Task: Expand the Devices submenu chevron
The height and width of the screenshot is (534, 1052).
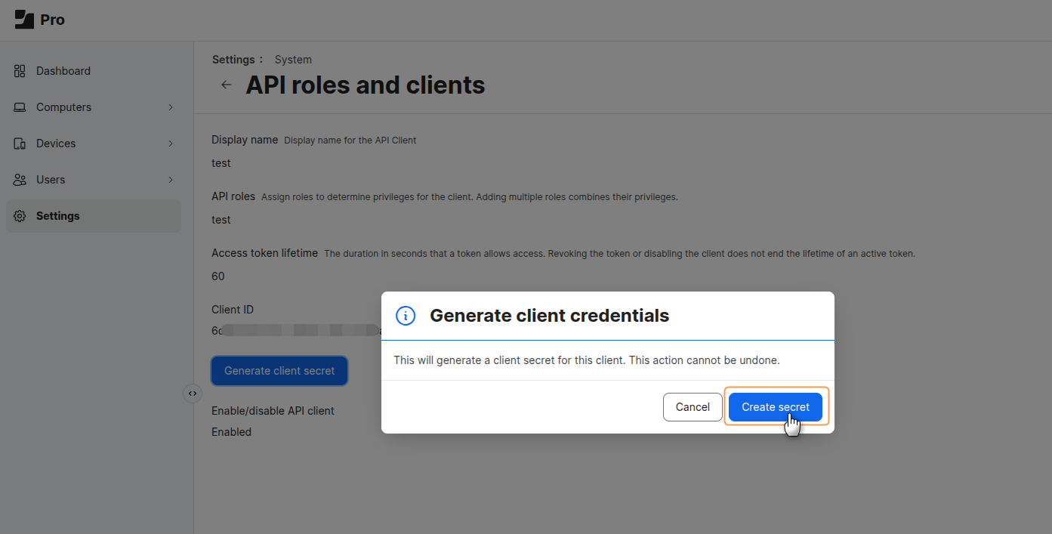Action: click(x=171, y=144)
